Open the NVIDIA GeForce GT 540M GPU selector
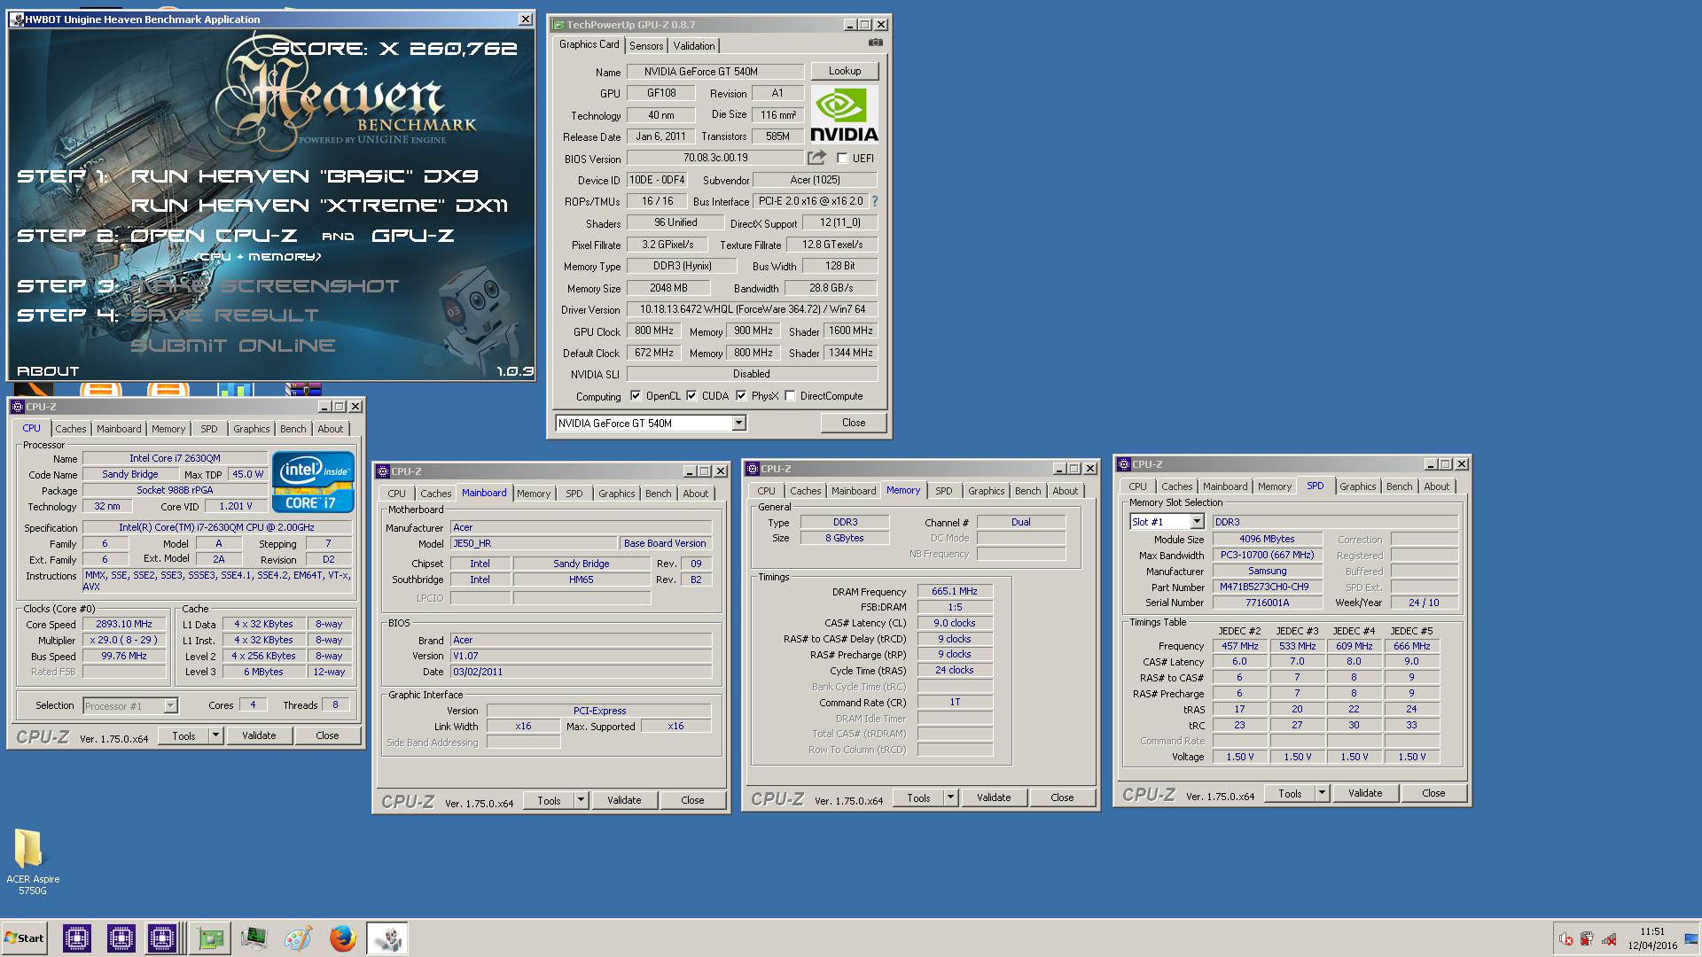This screenshot has width=1702, height=957. tap(651, 424)
